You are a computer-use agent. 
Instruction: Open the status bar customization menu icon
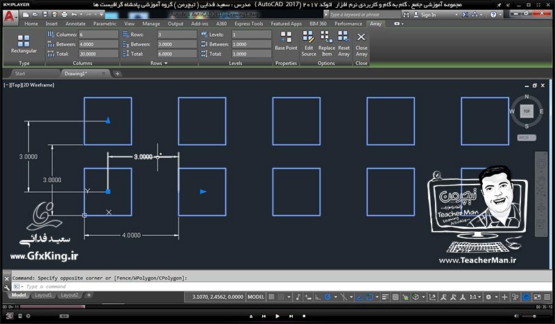(547, 297)
